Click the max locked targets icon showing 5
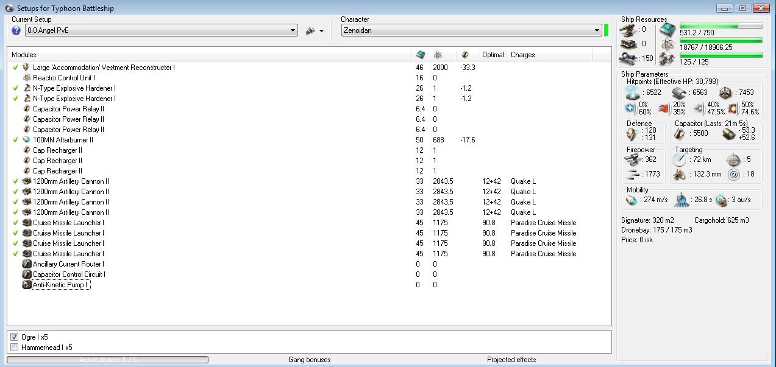Viewport: 776px width, 367px height. 733,159
